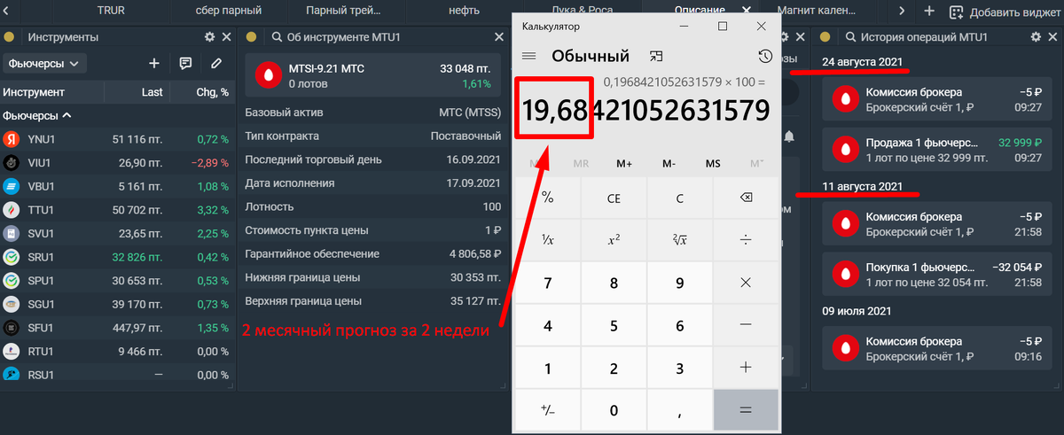Click search icon in История операций panel
The width and height of the screenshot is (1064, 435).
pos(851,37)
